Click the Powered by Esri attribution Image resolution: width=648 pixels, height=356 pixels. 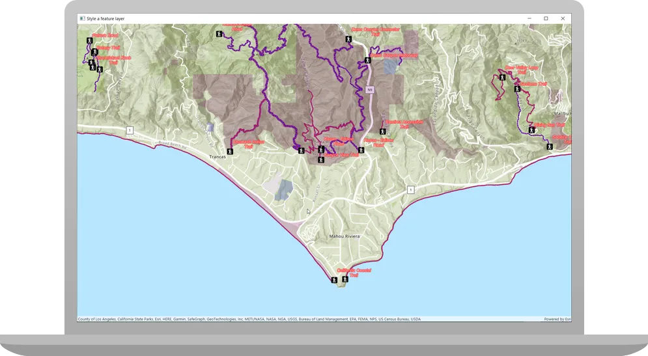point(557,319)
